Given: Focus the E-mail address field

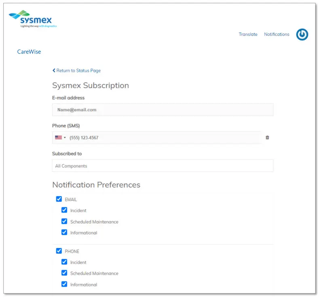Looking at the screenshot, I should click(163, 110).
